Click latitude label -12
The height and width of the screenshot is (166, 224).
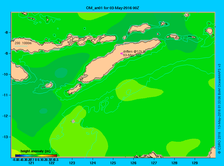[x=5, y=116]
